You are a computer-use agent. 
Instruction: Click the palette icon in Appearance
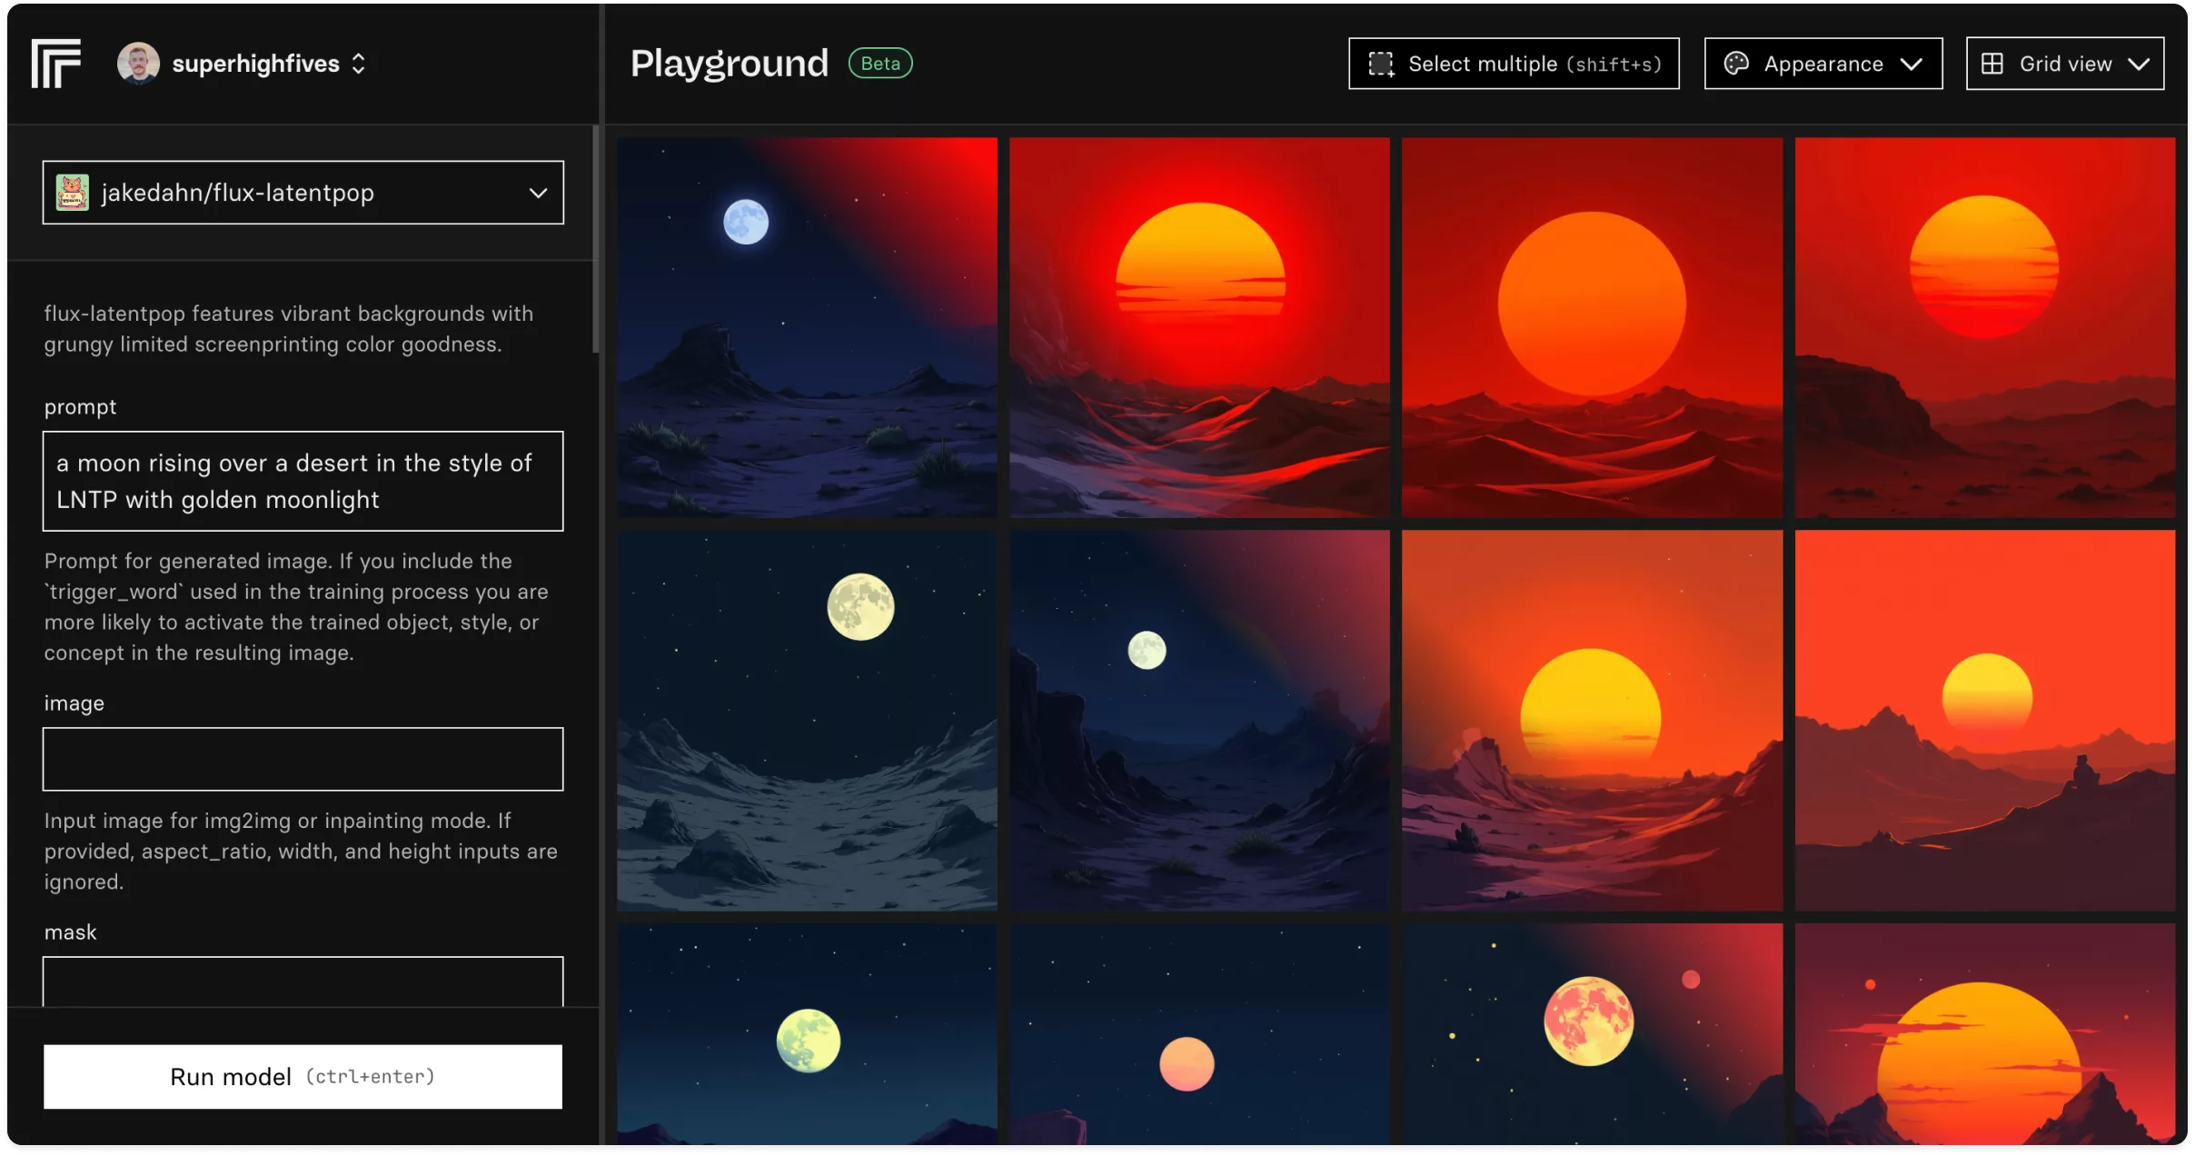coord(1736,64)
